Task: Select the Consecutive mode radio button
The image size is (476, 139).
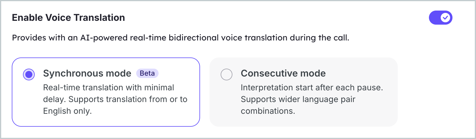Action: (227, 74)
